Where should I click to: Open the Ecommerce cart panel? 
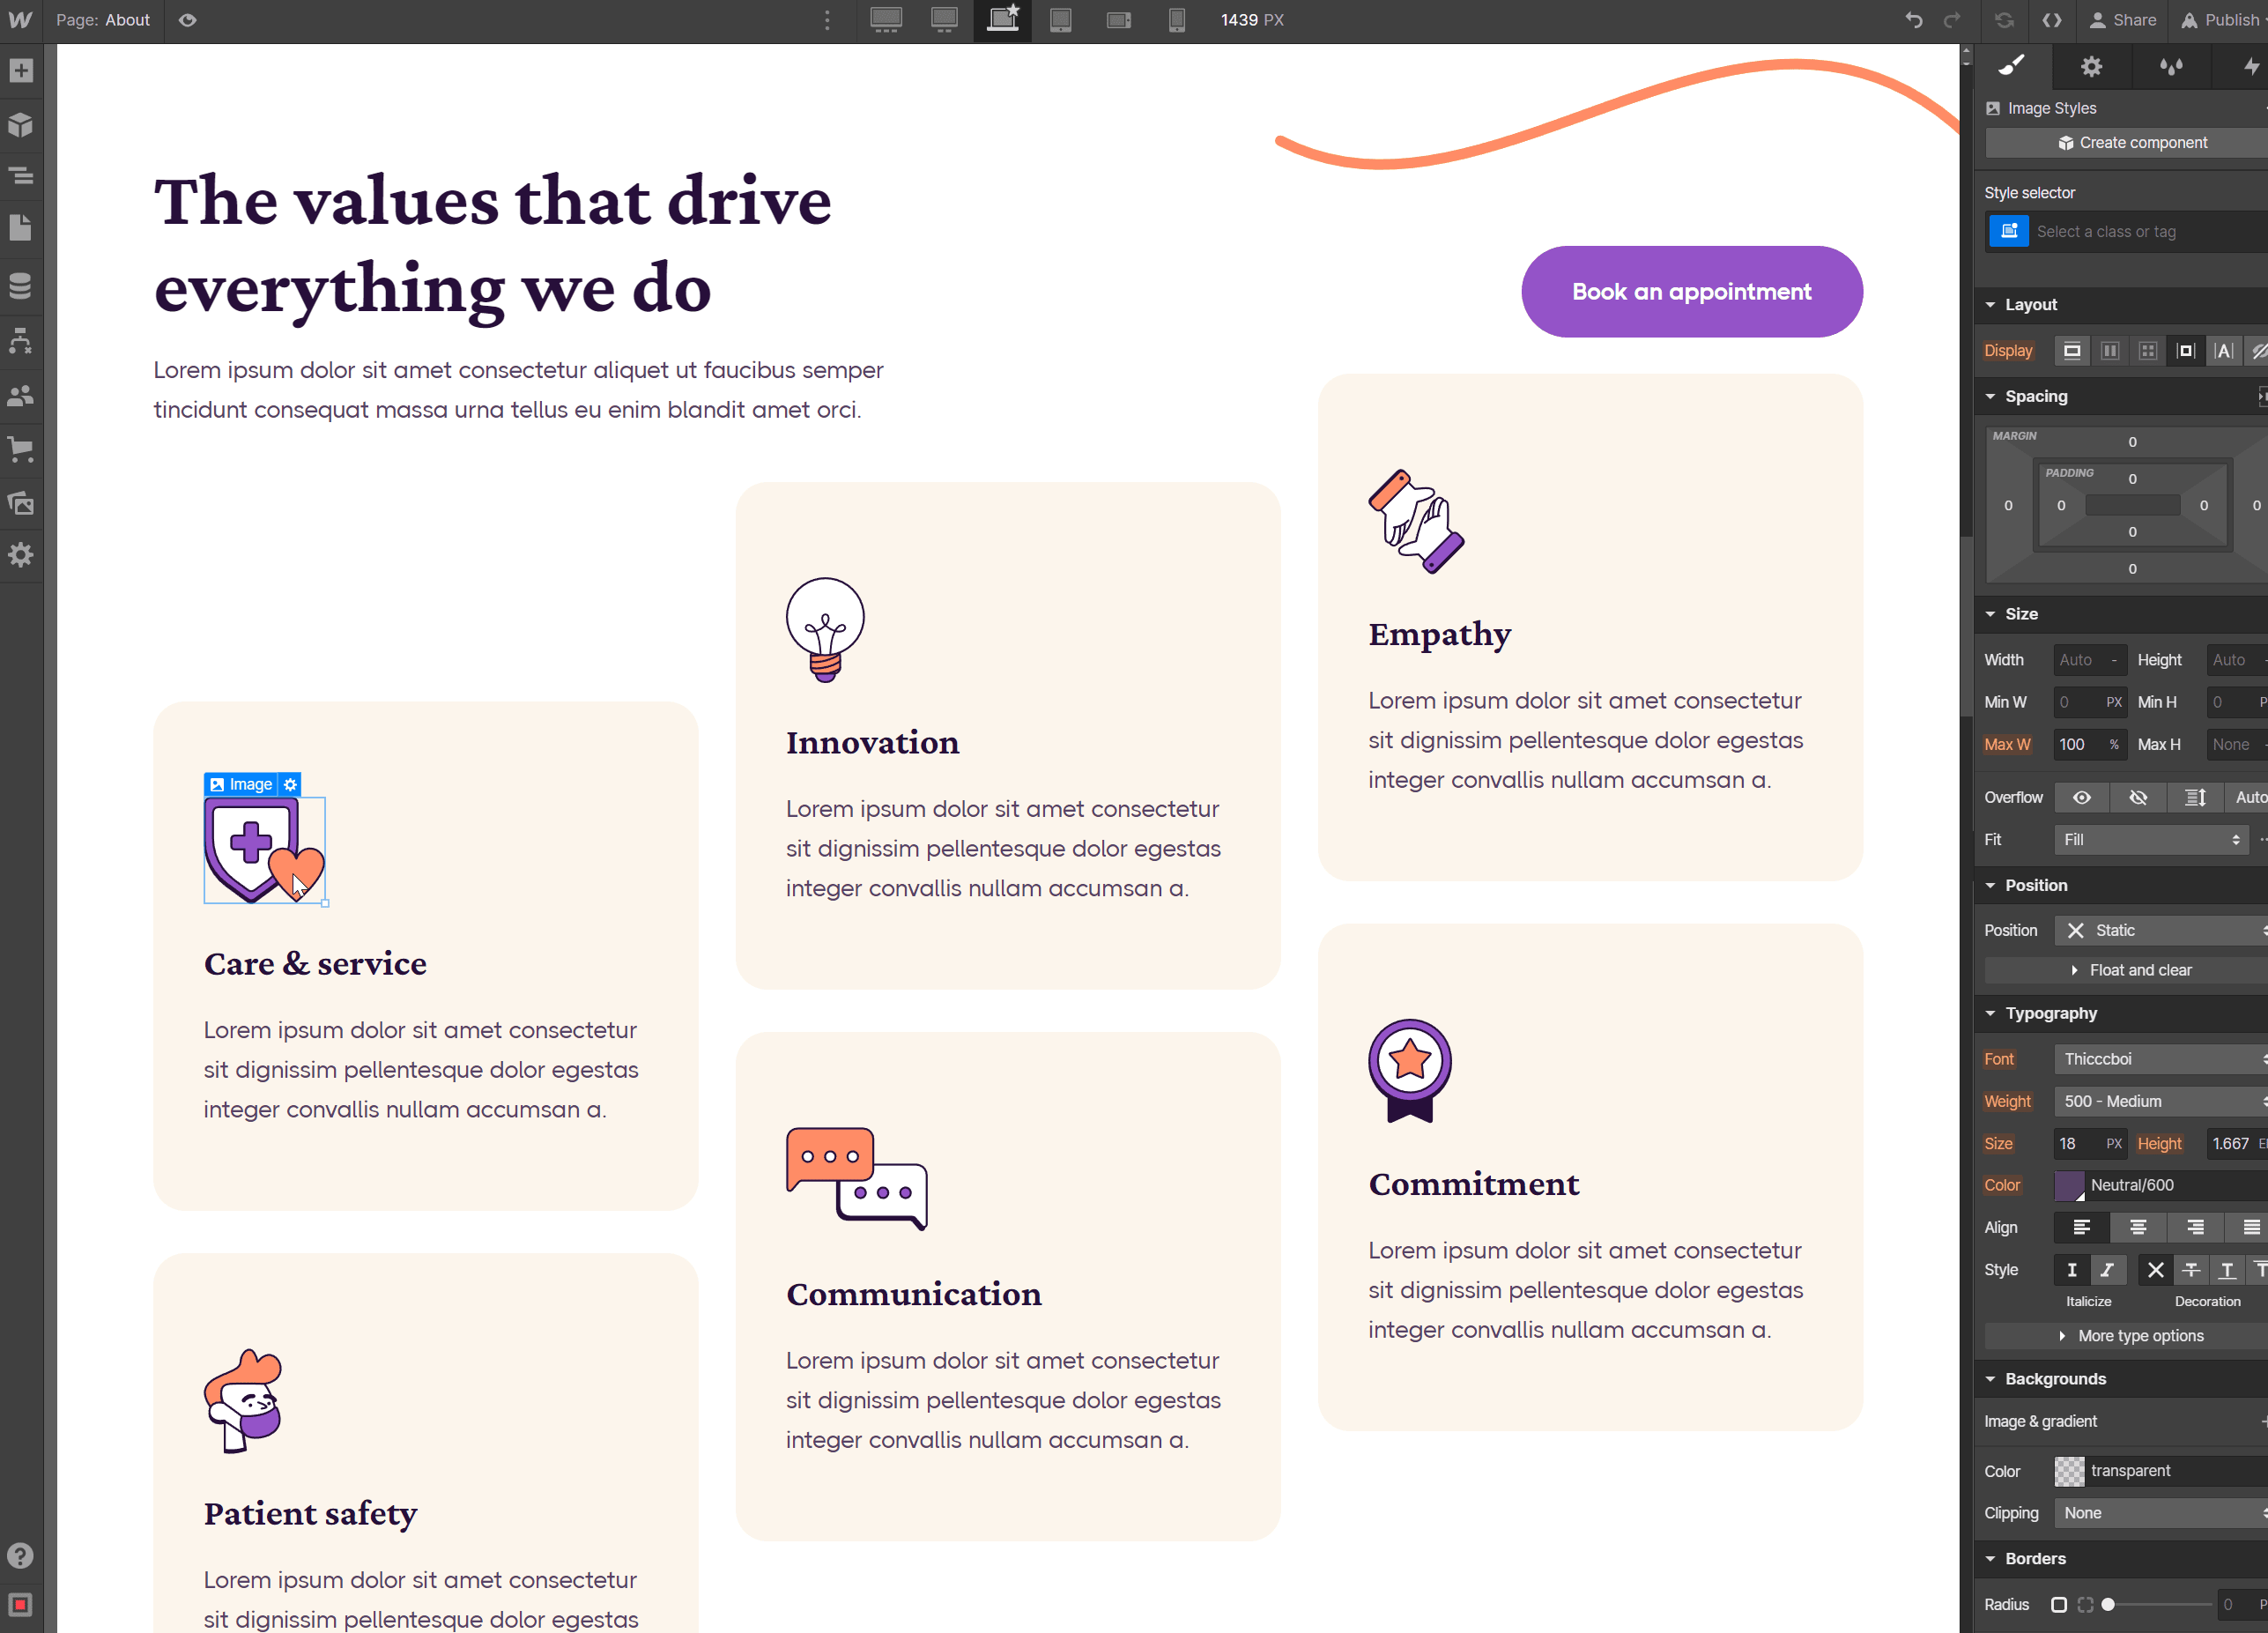21,449
